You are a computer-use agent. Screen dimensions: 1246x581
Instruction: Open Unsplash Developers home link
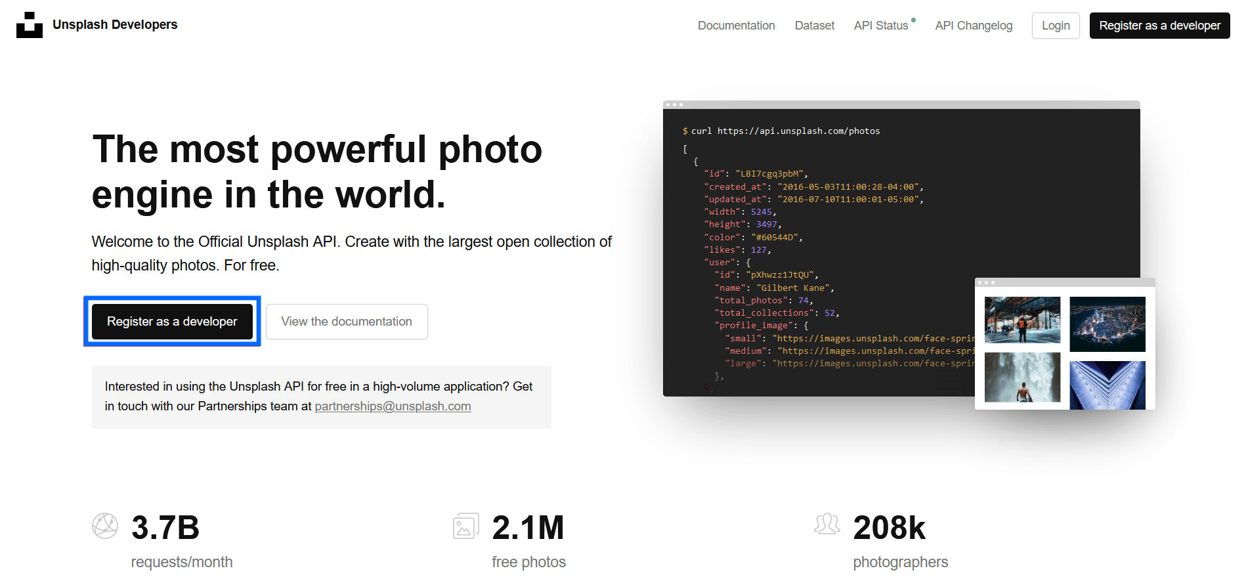click(x=115, y=25)
